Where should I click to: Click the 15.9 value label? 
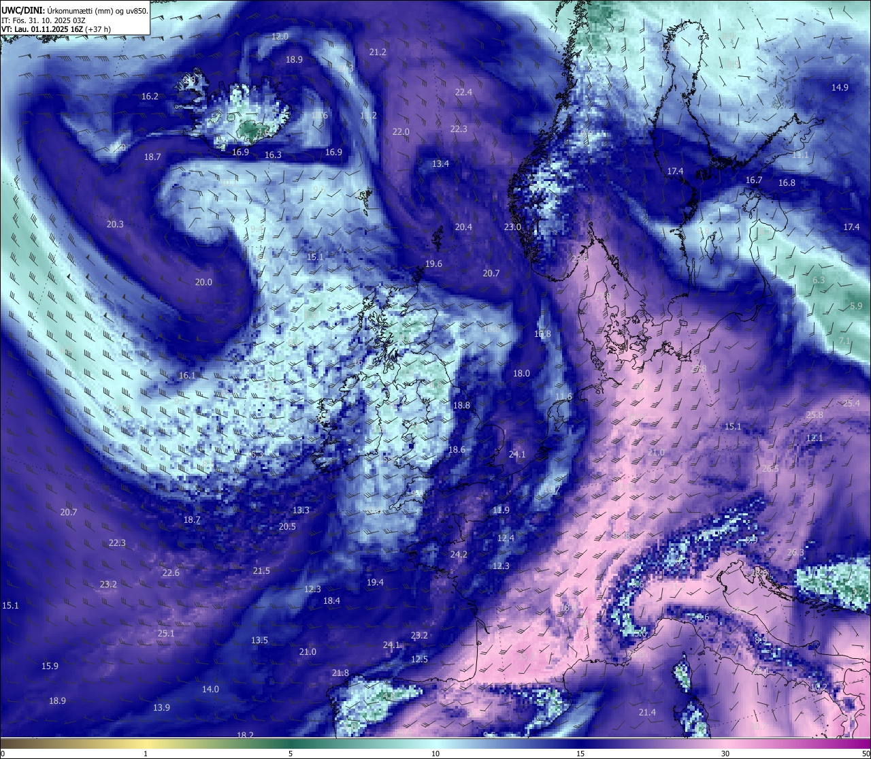coord(50,666)
